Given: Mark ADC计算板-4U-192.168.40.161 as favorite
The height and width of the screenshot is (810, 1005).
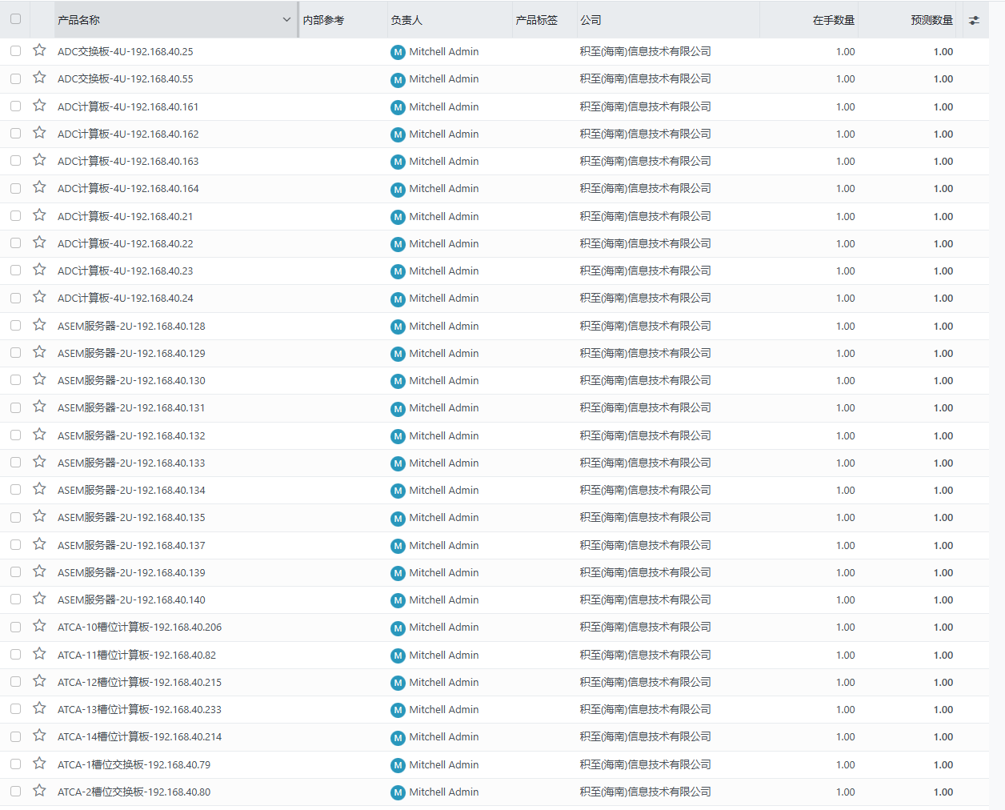Looking at the screenshot, I should 39,106.
